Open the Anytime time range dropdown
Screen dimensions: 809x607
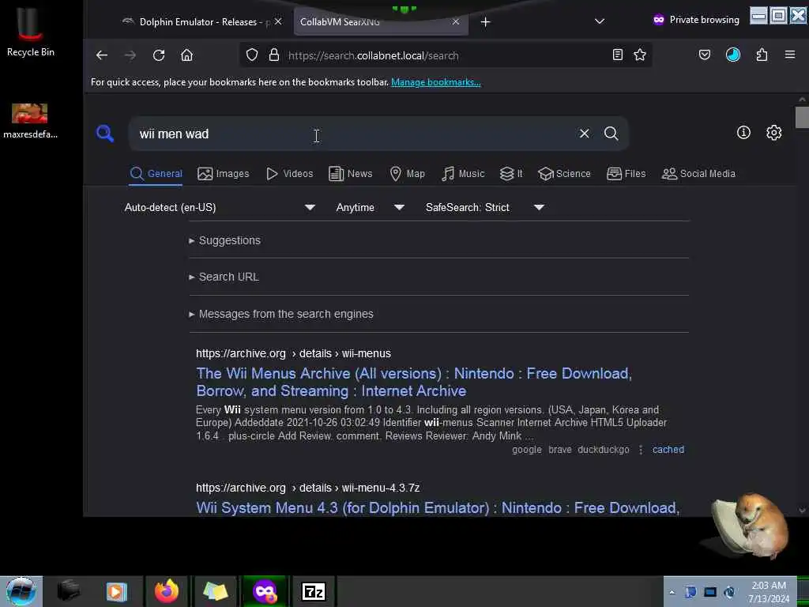pyautogui.click(x=370, y=208)
